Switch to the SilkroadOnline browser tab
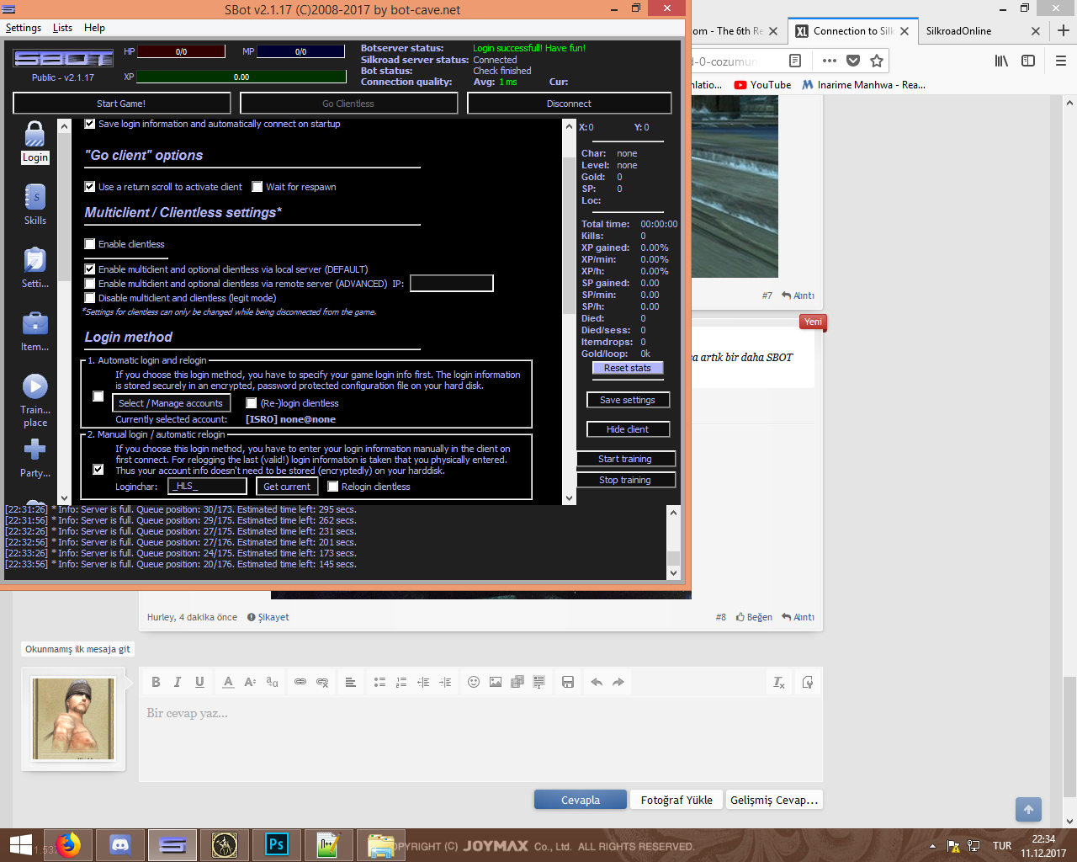 point(959,31)
